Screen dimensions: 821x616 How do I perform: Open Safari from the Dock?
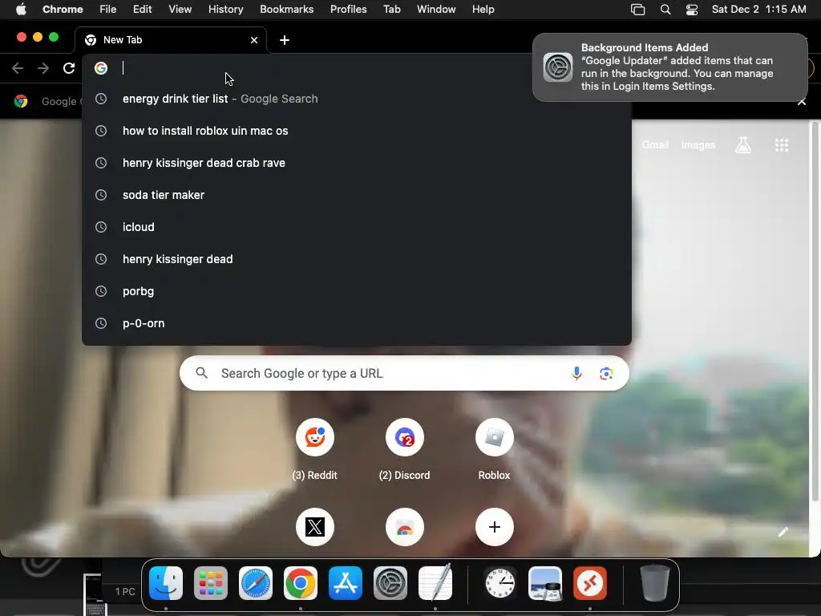[x=256, y=583]
